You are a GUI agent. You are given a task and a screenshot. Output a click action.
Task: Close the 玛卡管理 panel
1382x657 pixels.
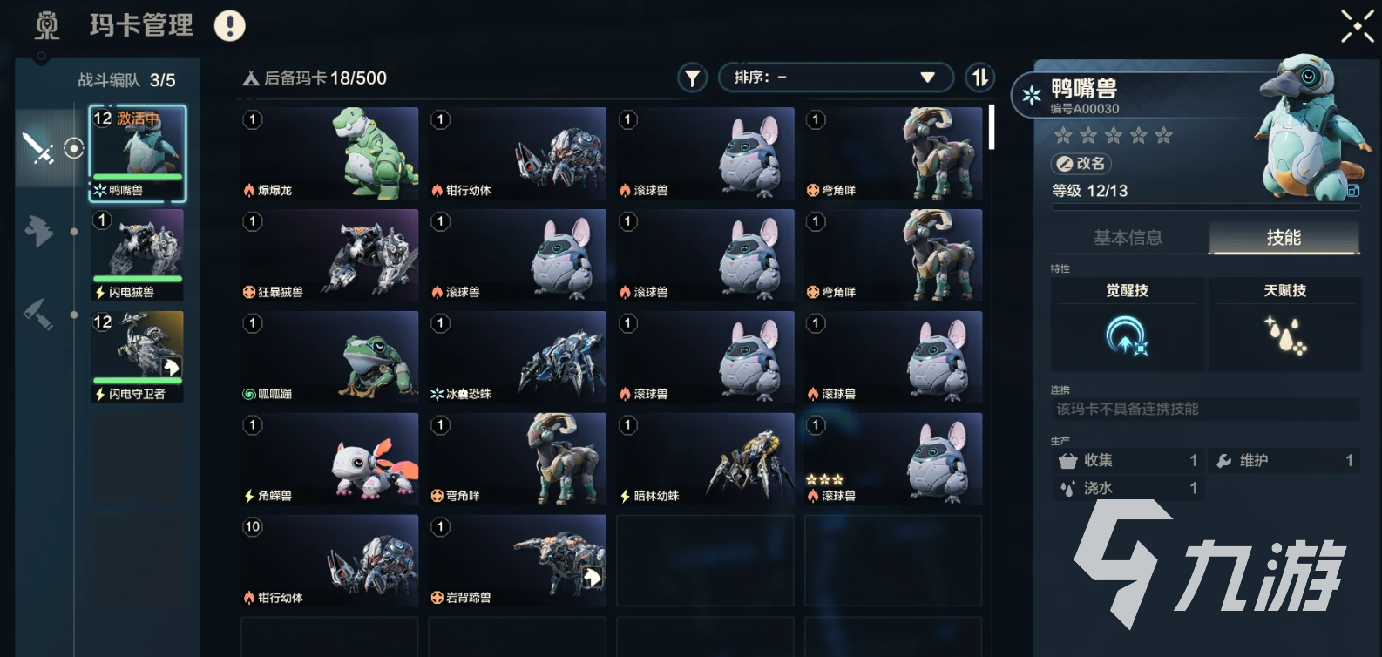[1357, 25]
